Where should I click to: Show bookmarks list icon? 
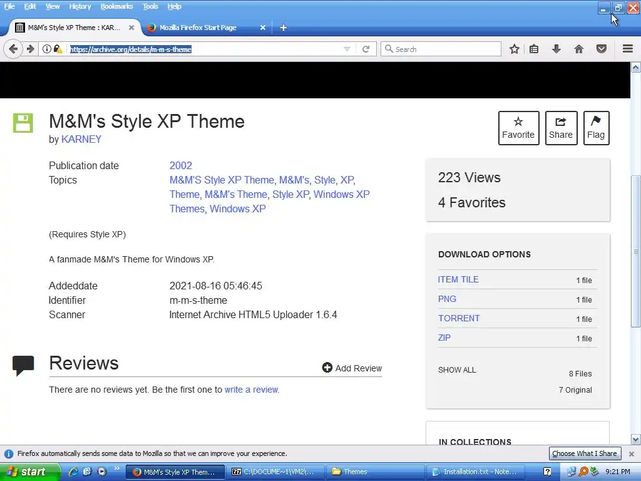coord(534,49)
